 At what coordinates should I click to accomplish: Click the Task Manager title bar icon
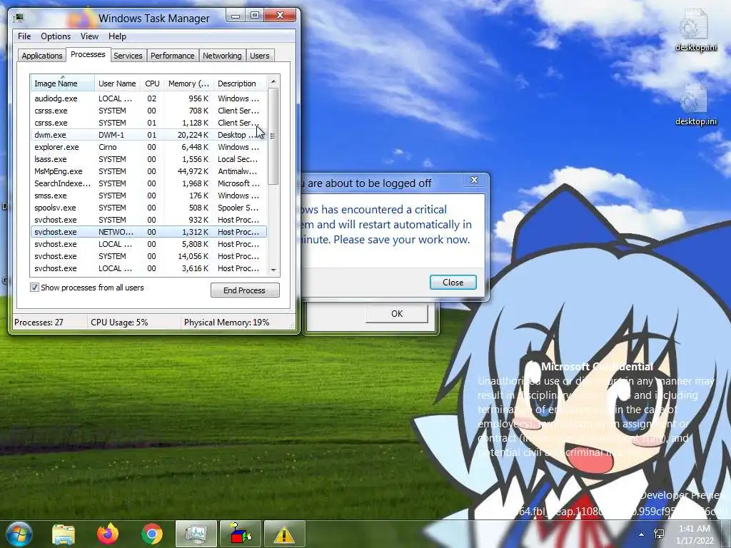pos(19,18)
